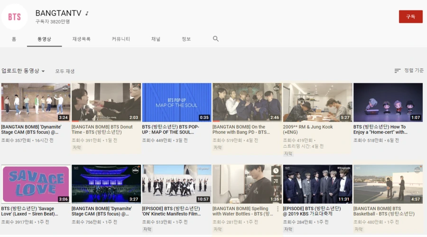Open three-dot menu for Spelling with Water Bottles

(278, 209)
